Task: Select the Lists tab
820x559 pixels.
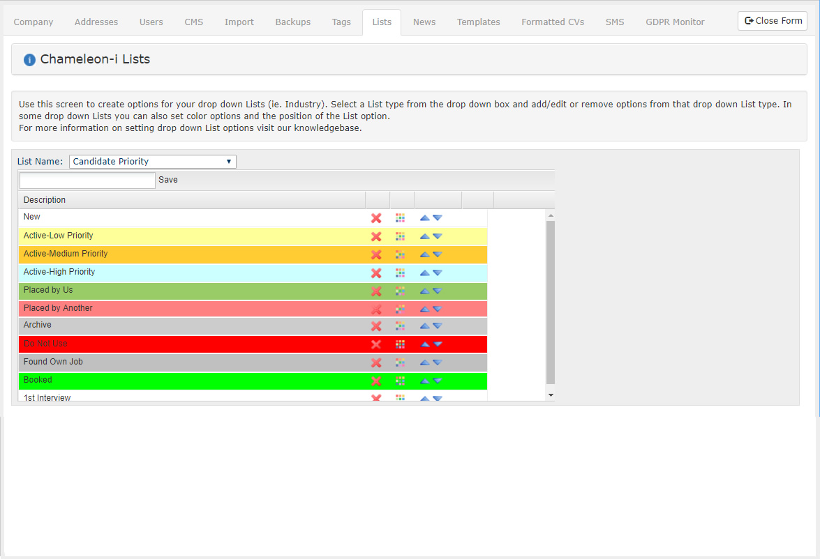Action: tap(382, 22)
